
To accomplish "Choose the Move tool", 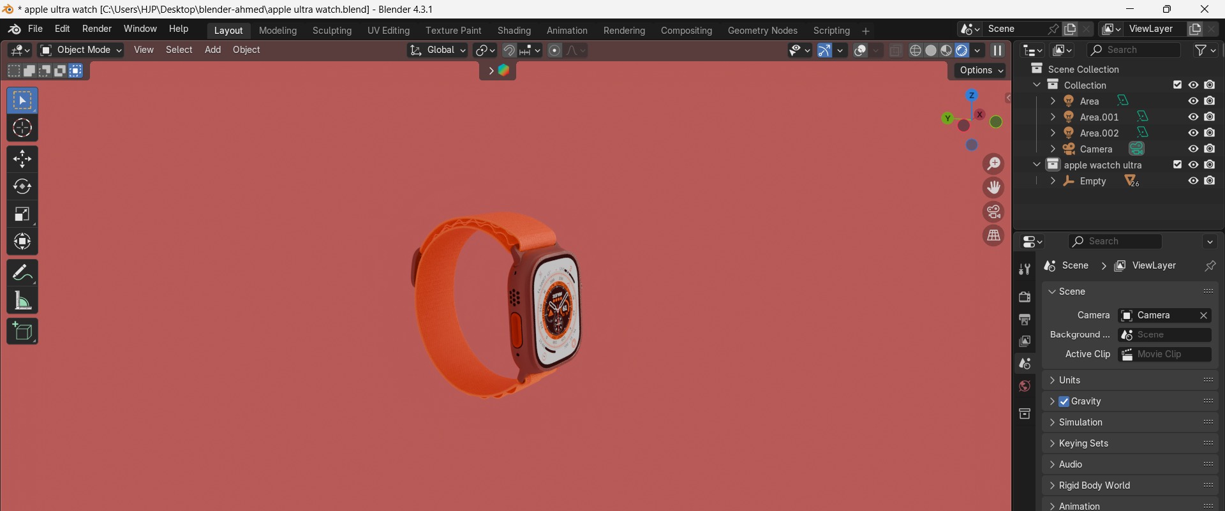I will tap(22, 159).
